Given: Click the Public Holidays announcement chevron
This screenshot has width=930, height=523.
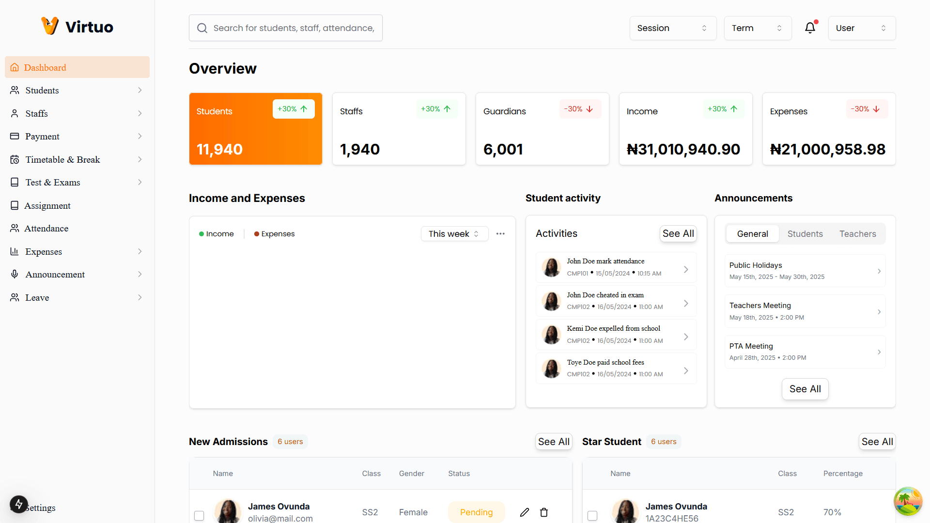Looking at the screenshot, I should [x=879, y=271].
